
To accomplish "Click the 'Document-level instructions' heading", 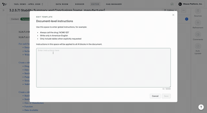I will [x=54, y=21].
